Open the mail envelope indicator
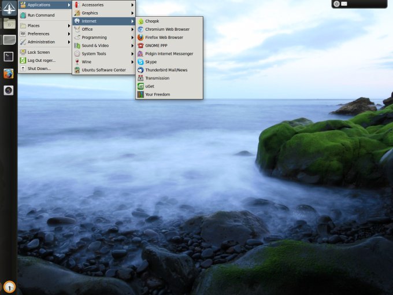The height and width of the screenshot is (295, 393). tap(344, 4)
